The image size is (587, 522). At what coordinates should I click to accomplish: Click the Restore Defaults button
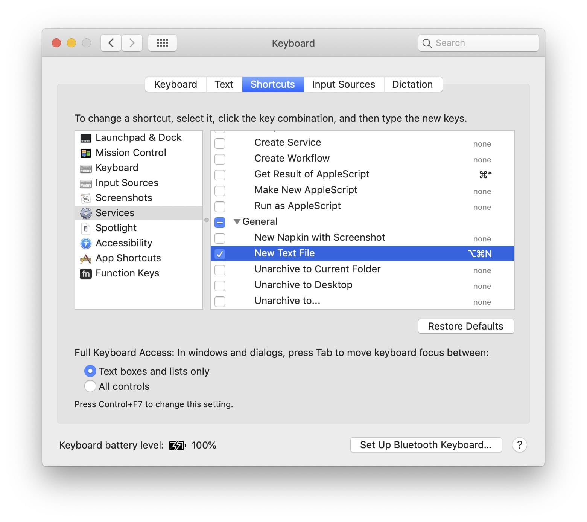(x=466, y=326)
